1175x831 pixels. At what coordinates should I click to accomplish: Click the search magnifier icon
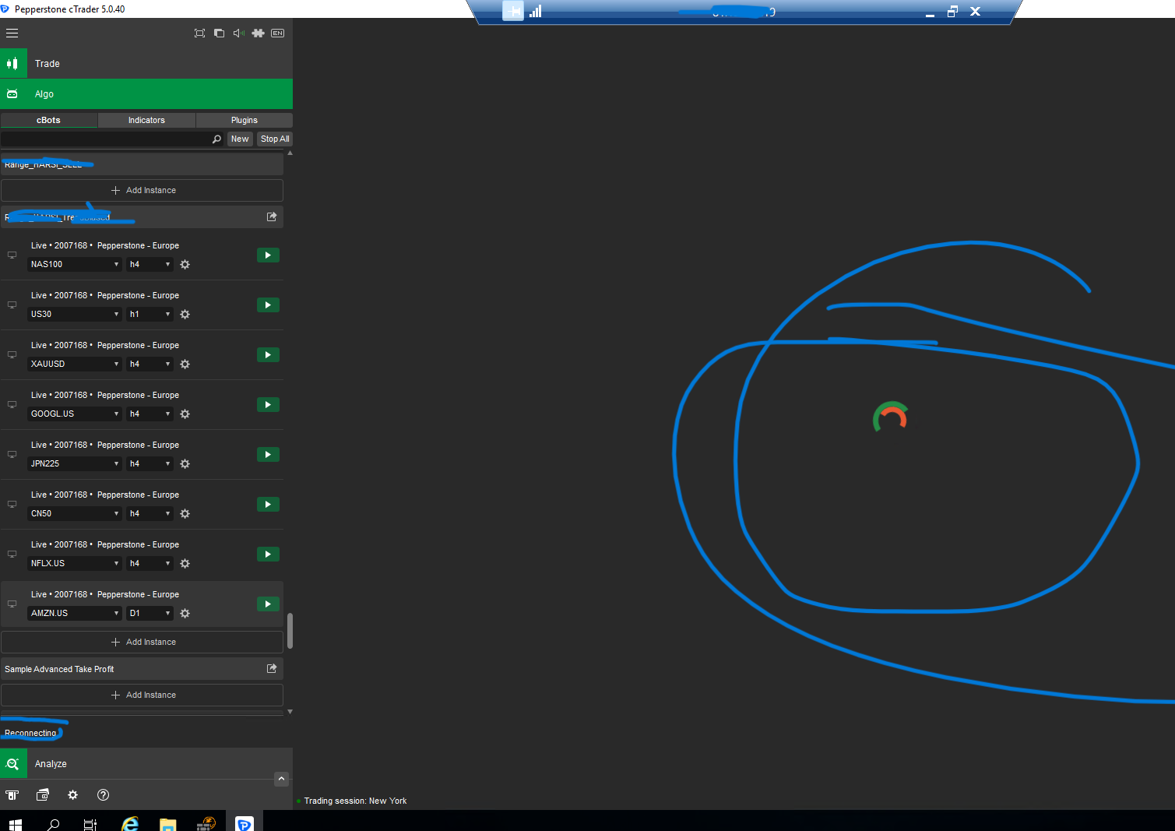tap(216, 139)
